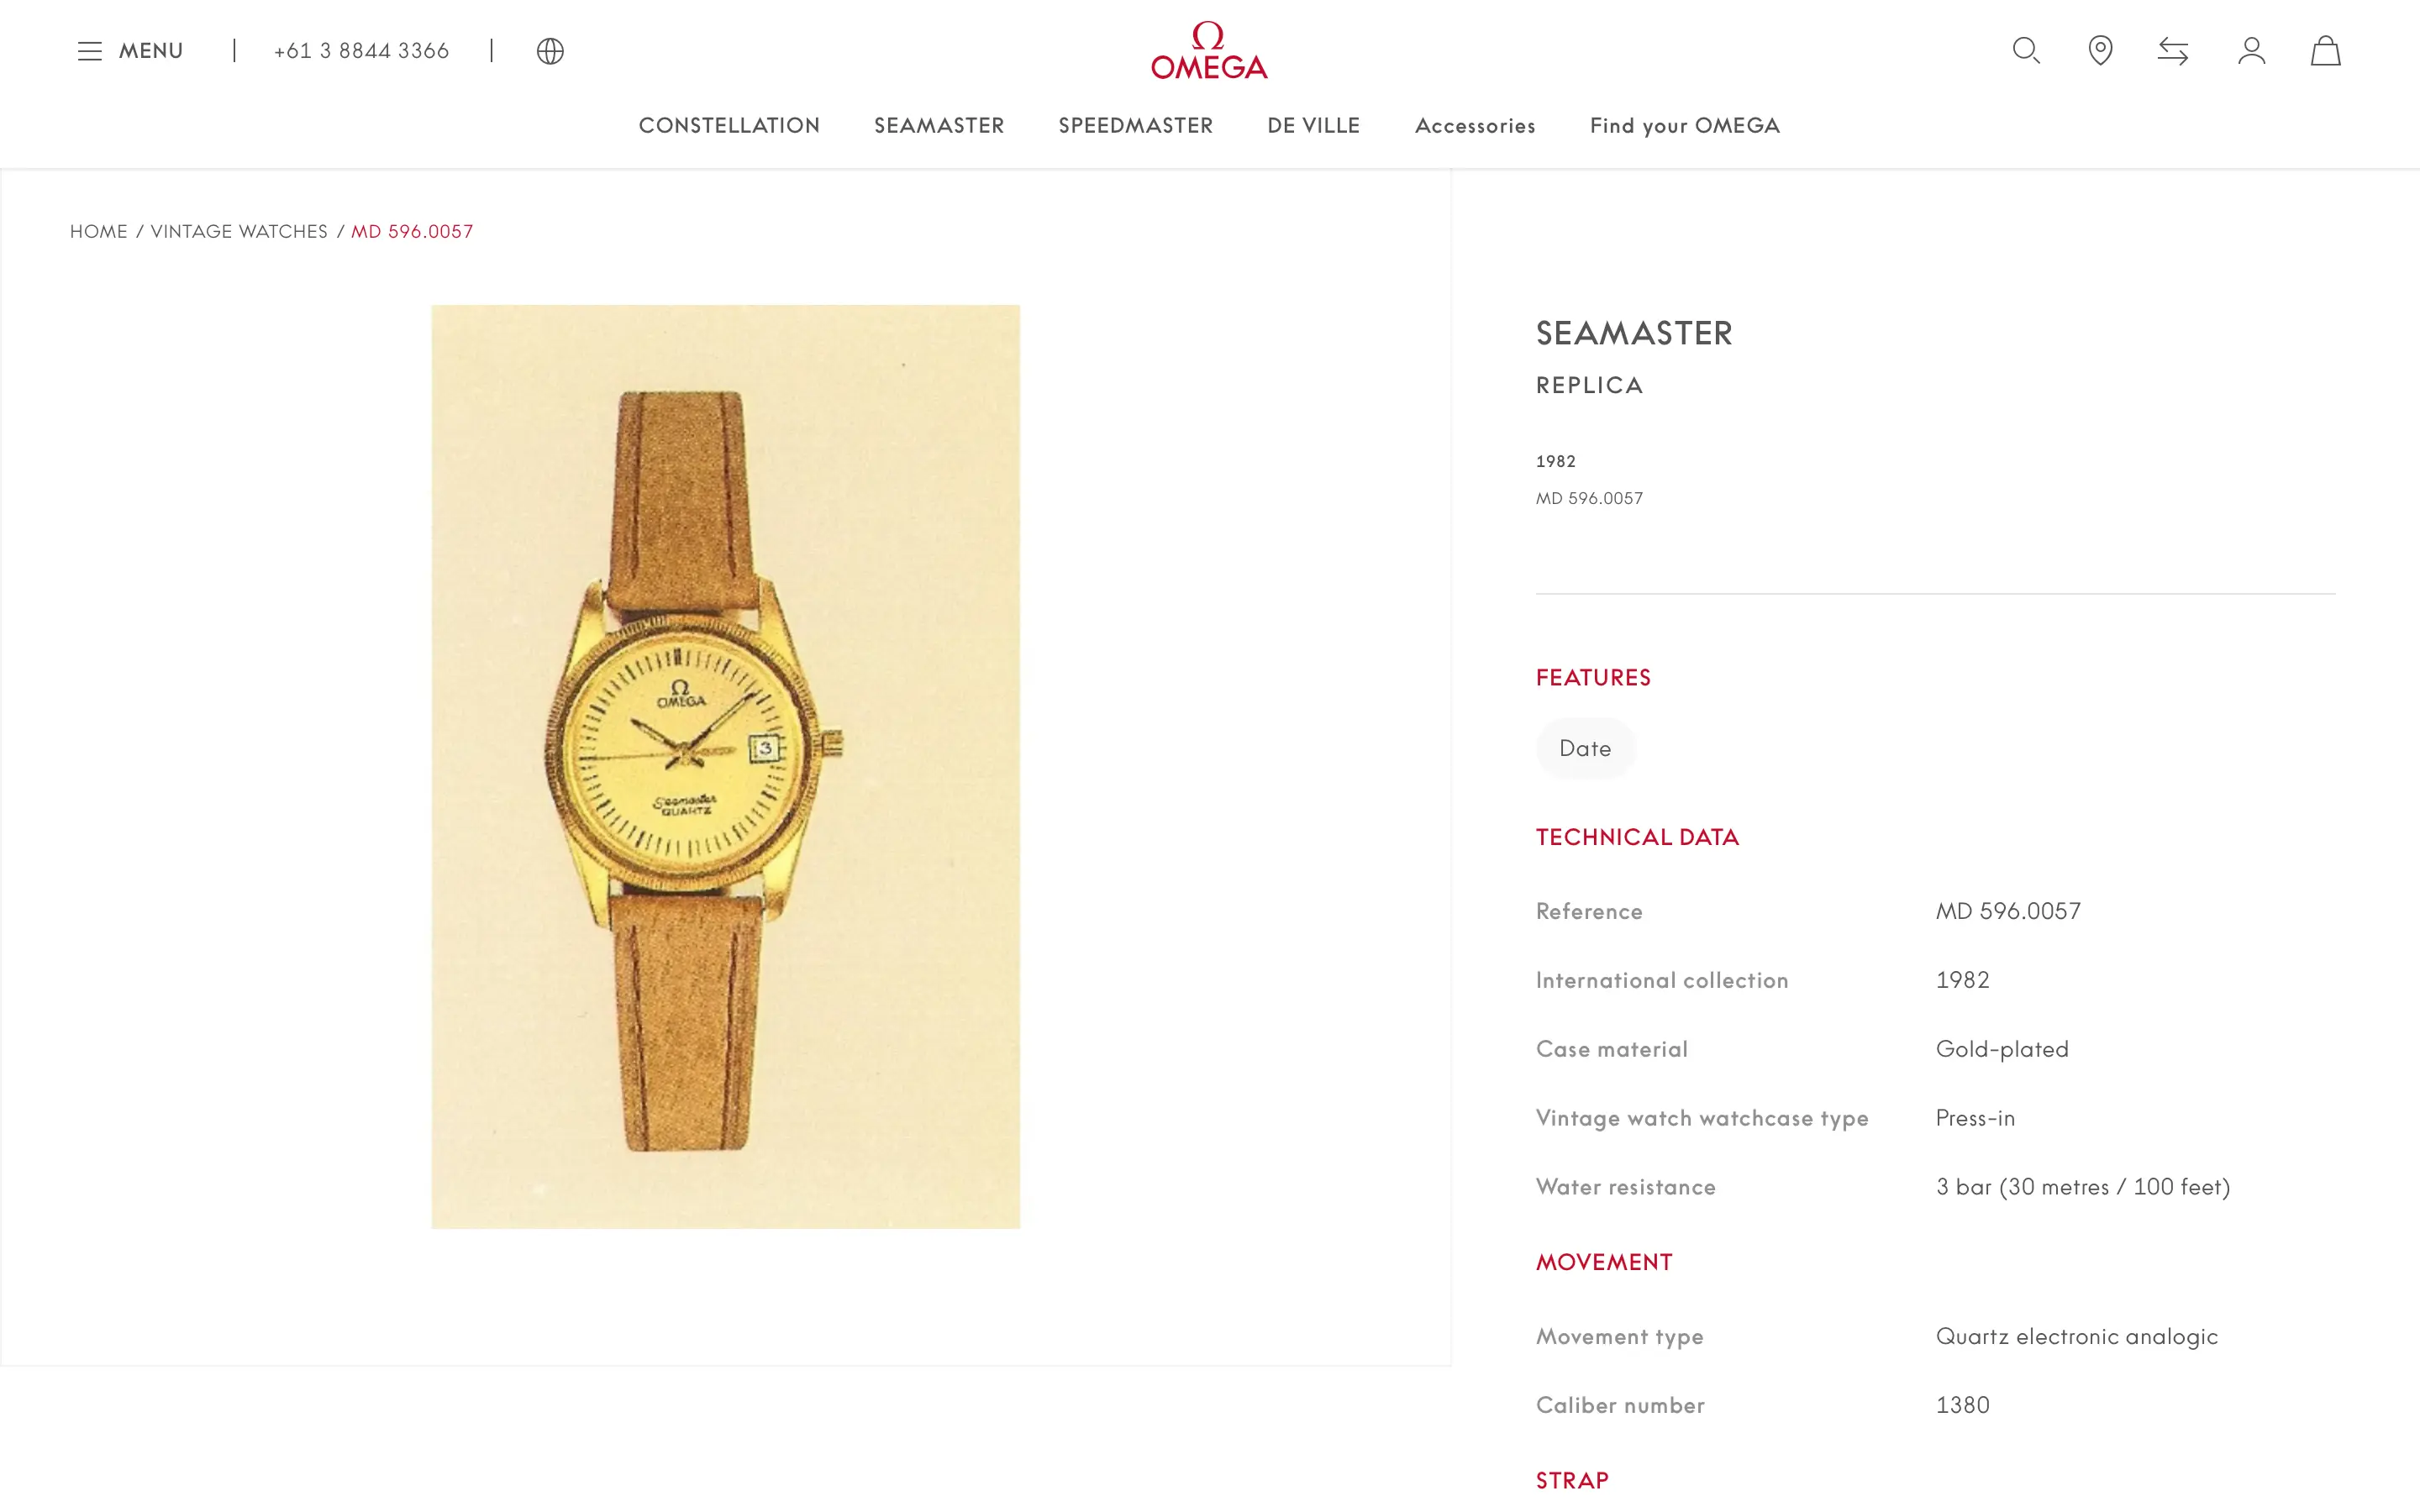Open the VINTAGE WATCHES breadcrumb link
The width and height of the screenshot is (2420, 1512).
click(239, 232)
